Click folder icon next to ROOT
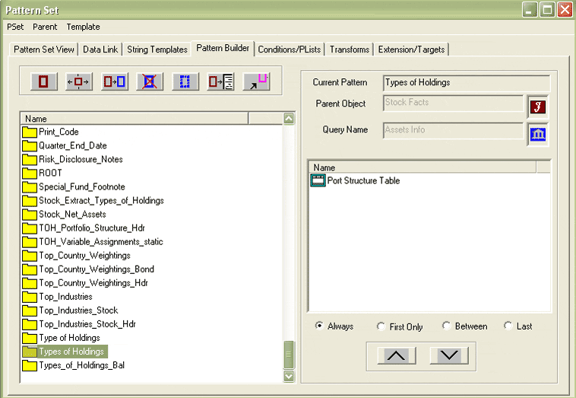 30,174
